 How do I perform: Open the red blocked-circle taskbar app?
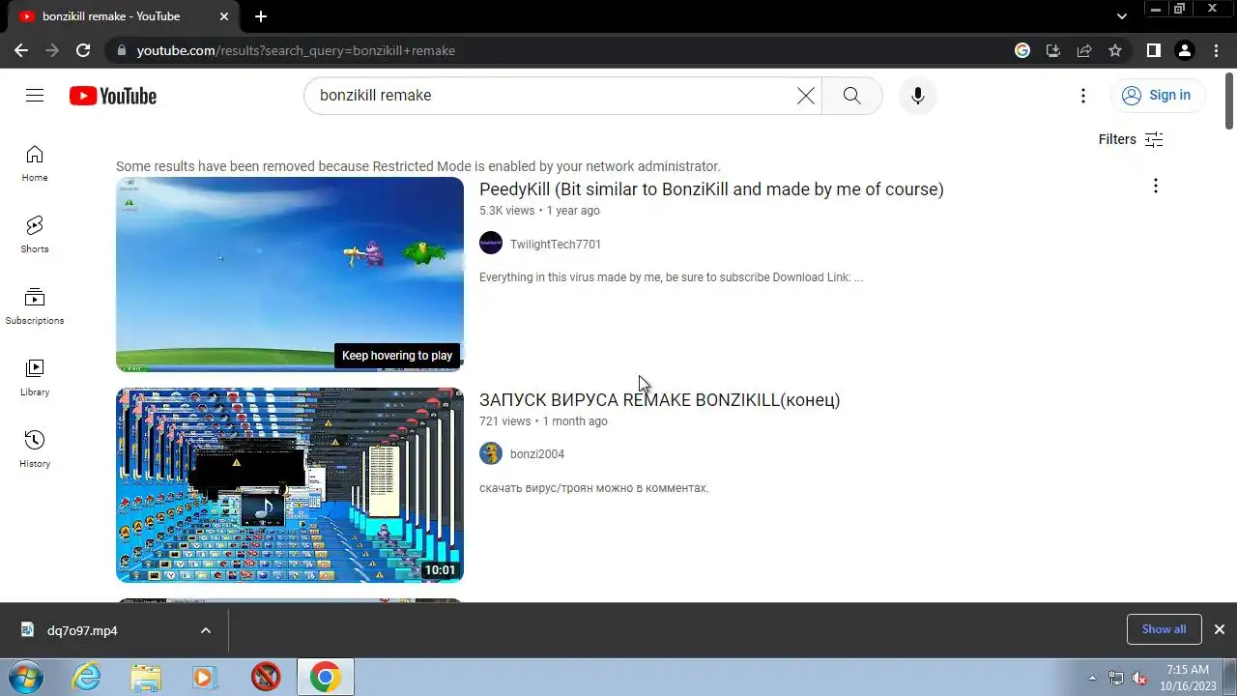pyautogui.click(x=266, y=678)
